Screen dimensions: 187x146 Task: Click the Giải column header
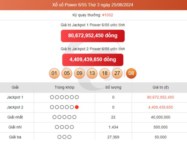(x=15, y=87)
